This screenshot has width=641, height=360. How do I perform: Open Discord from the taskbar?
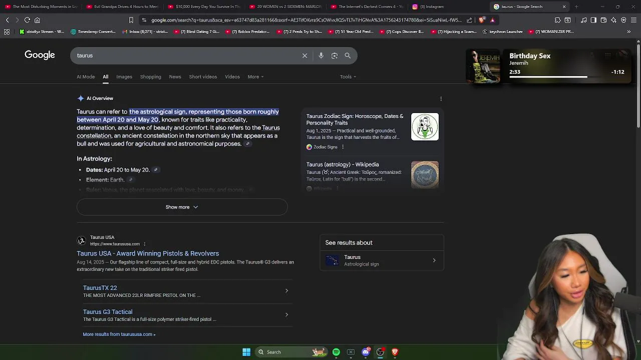pyautogui.click(x=366, y=352)
